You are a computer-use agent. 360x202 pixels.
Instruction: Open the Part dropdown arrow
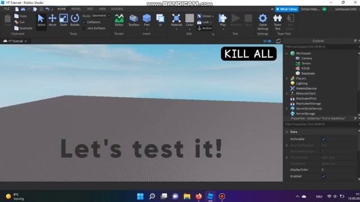click(x=147, y=29)
